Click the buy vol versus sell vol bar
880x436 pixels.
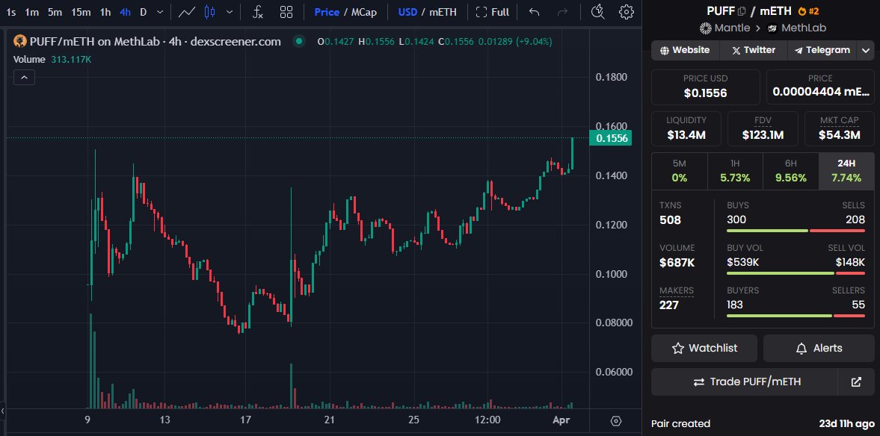click(796, 273)
